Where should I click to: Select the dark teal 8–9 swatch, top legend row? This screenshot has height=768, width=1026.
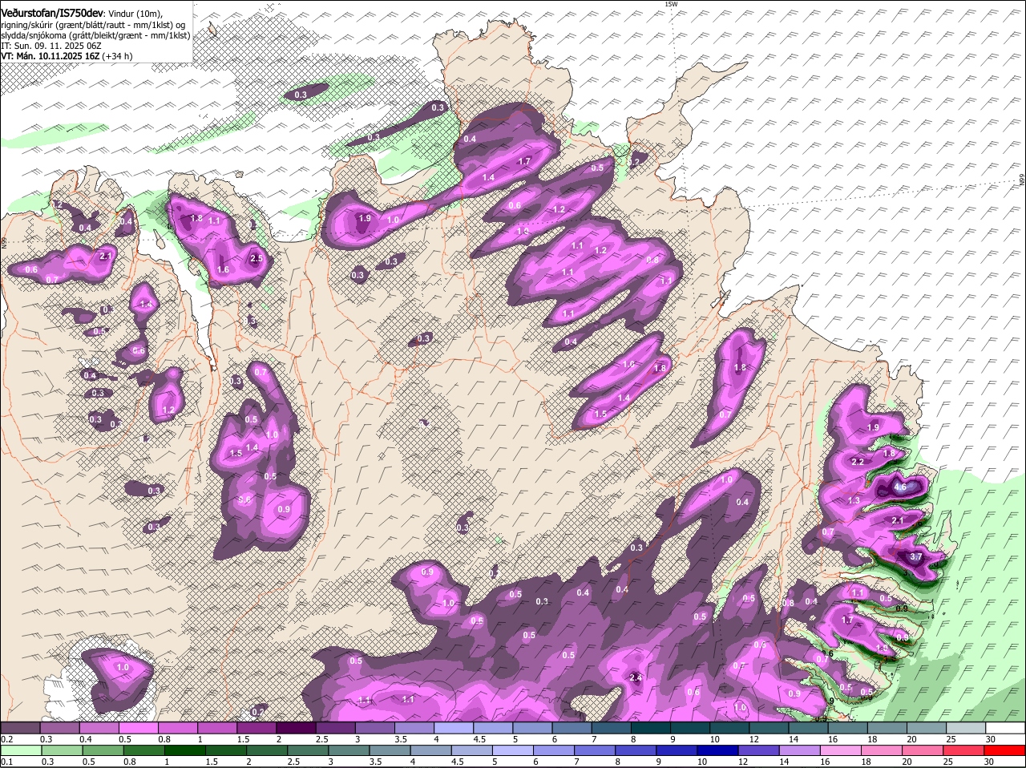(x=651, y=728)
